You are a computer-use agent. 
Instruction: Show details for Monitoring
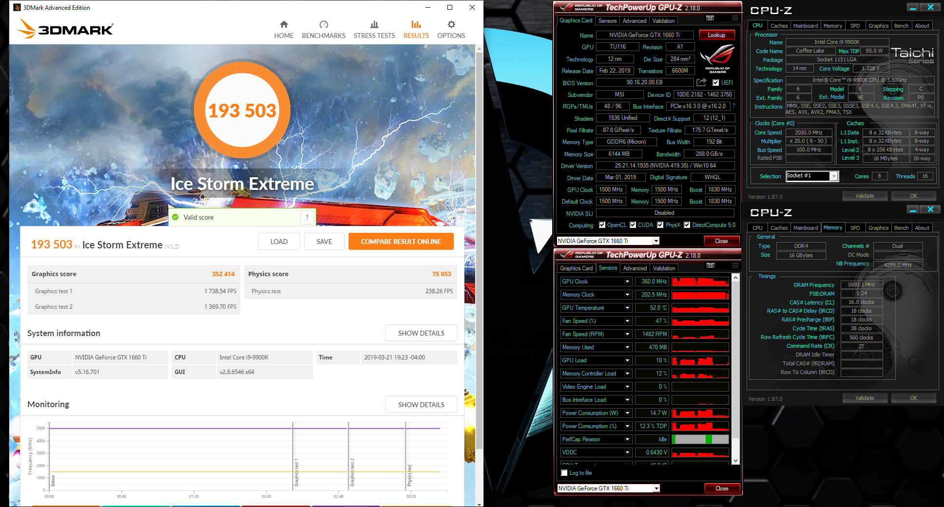tap(421, 405)
